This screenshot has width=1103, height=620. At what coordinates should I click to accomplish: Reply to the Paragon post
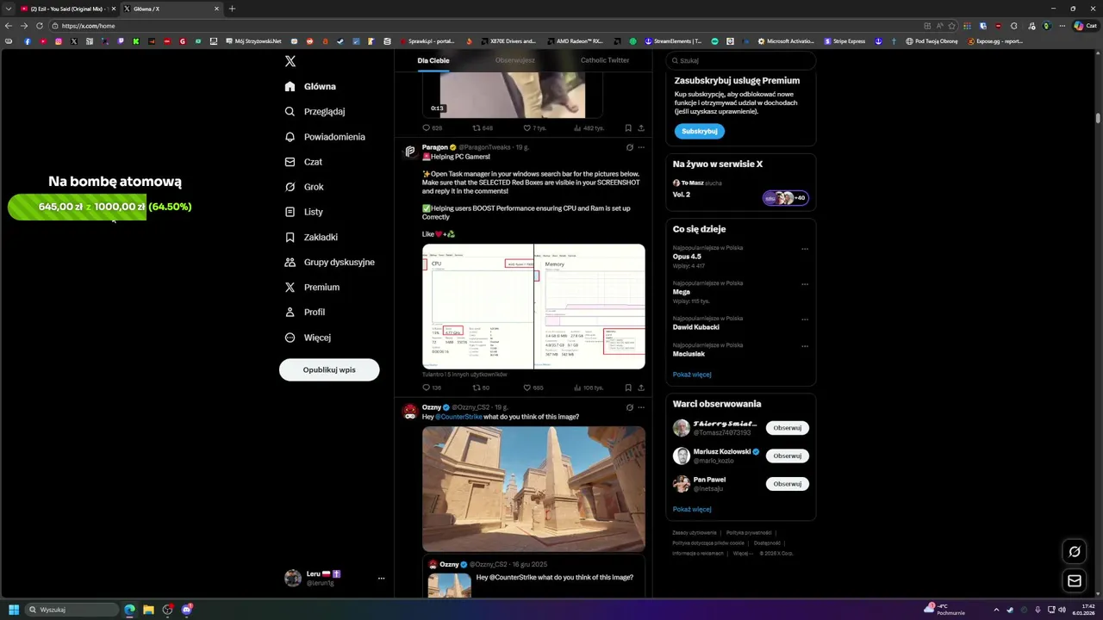point(431,387)
